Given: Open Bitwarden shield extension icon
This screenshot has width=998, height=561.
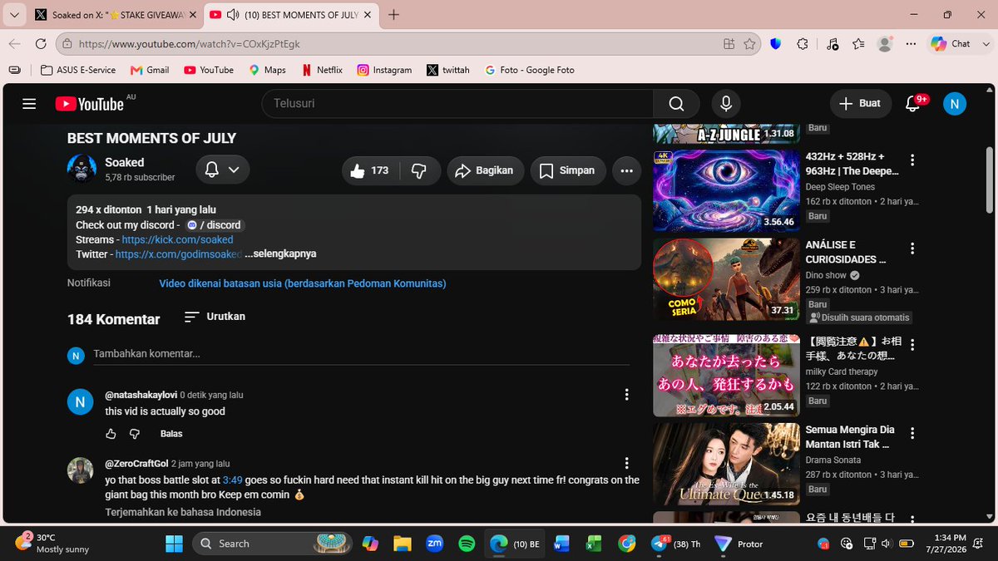Looking at the screenshot, I should tap(776, 44).
